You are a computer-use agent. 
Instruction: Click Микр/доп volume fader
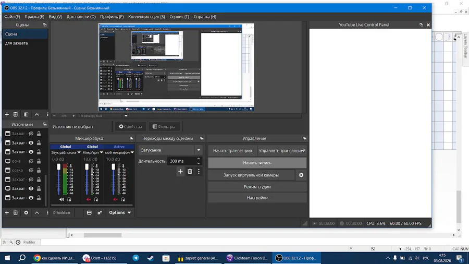pos(87,167)
